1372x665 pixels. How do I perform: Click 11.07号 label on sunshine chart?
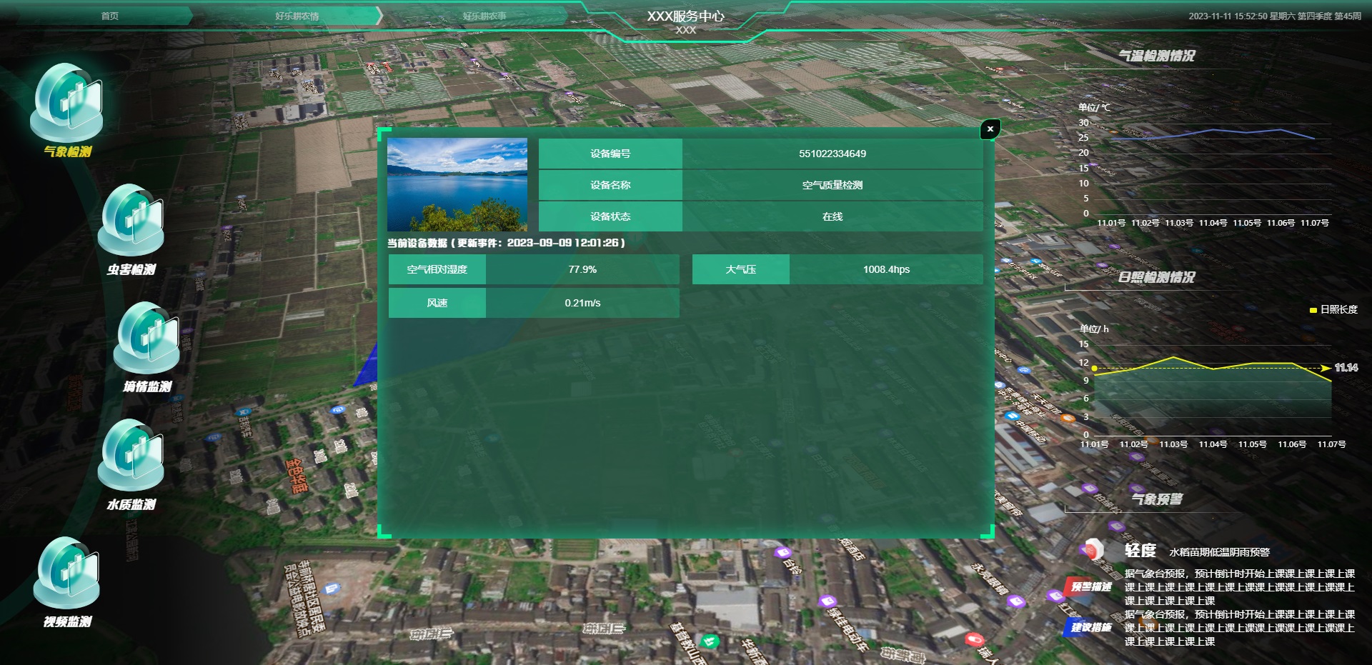tap(1331, 444)
